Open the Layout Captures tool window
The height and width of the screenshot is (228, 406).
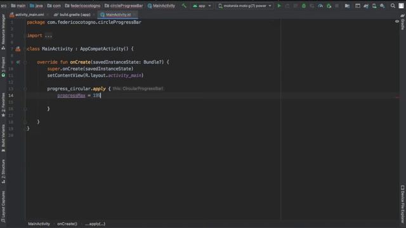3,206
